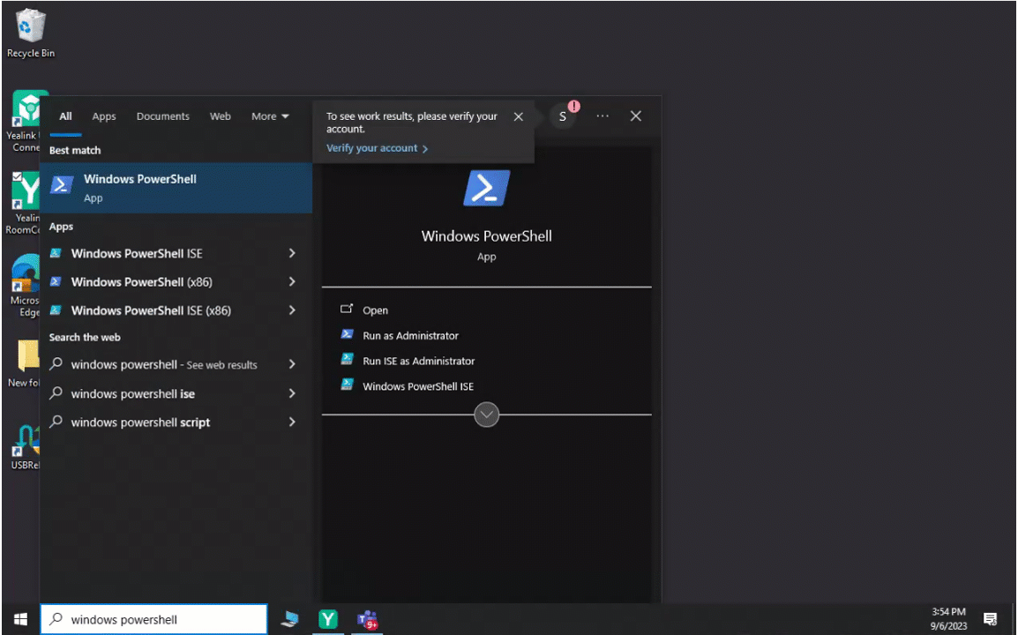The image size is (1018, 635).
Task: Expand options for Windows PowerShell ISE (x86)
Action: point(292,310)
